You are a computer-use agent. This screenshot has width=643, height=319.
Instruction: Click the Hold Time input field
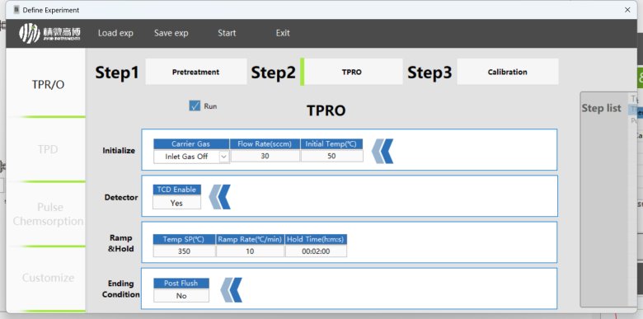pyautogui.click(x=316, y=251)
